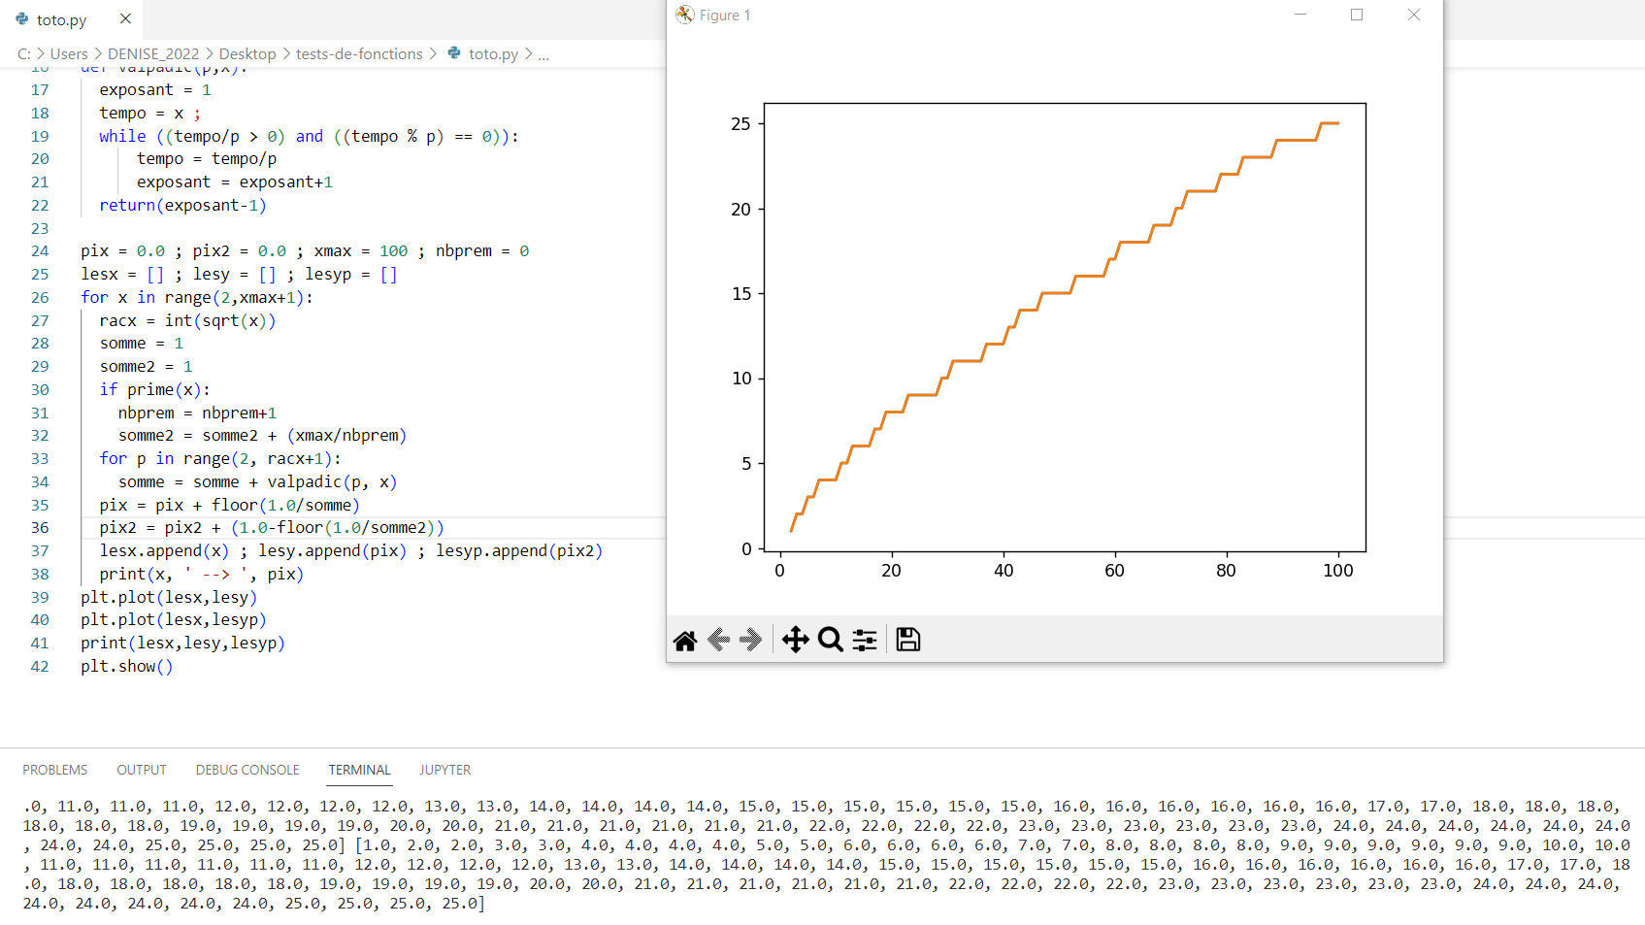Click line number 36 in the gutter

(40, 528)
